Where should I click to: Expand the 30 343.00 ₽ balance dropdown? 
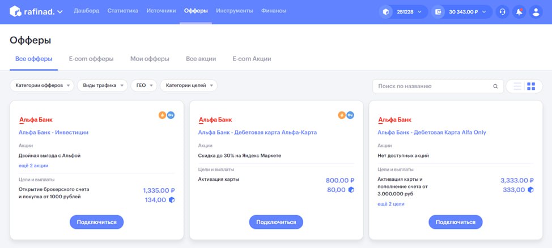coord(462,12)
